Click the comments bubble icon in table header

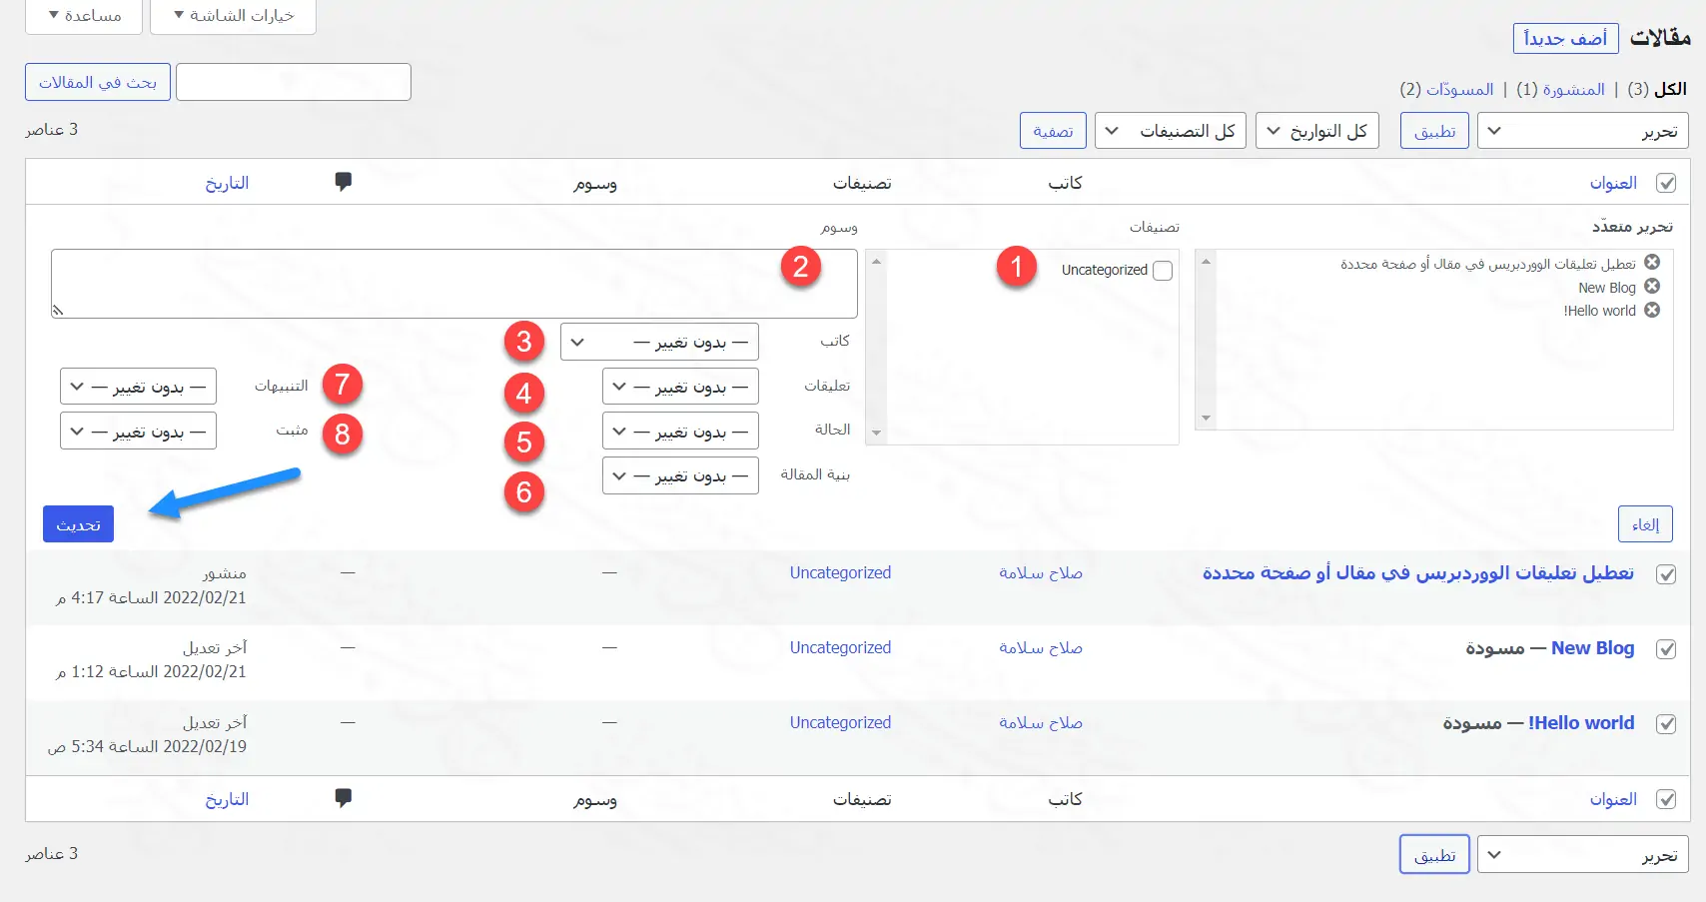point(344,182)
